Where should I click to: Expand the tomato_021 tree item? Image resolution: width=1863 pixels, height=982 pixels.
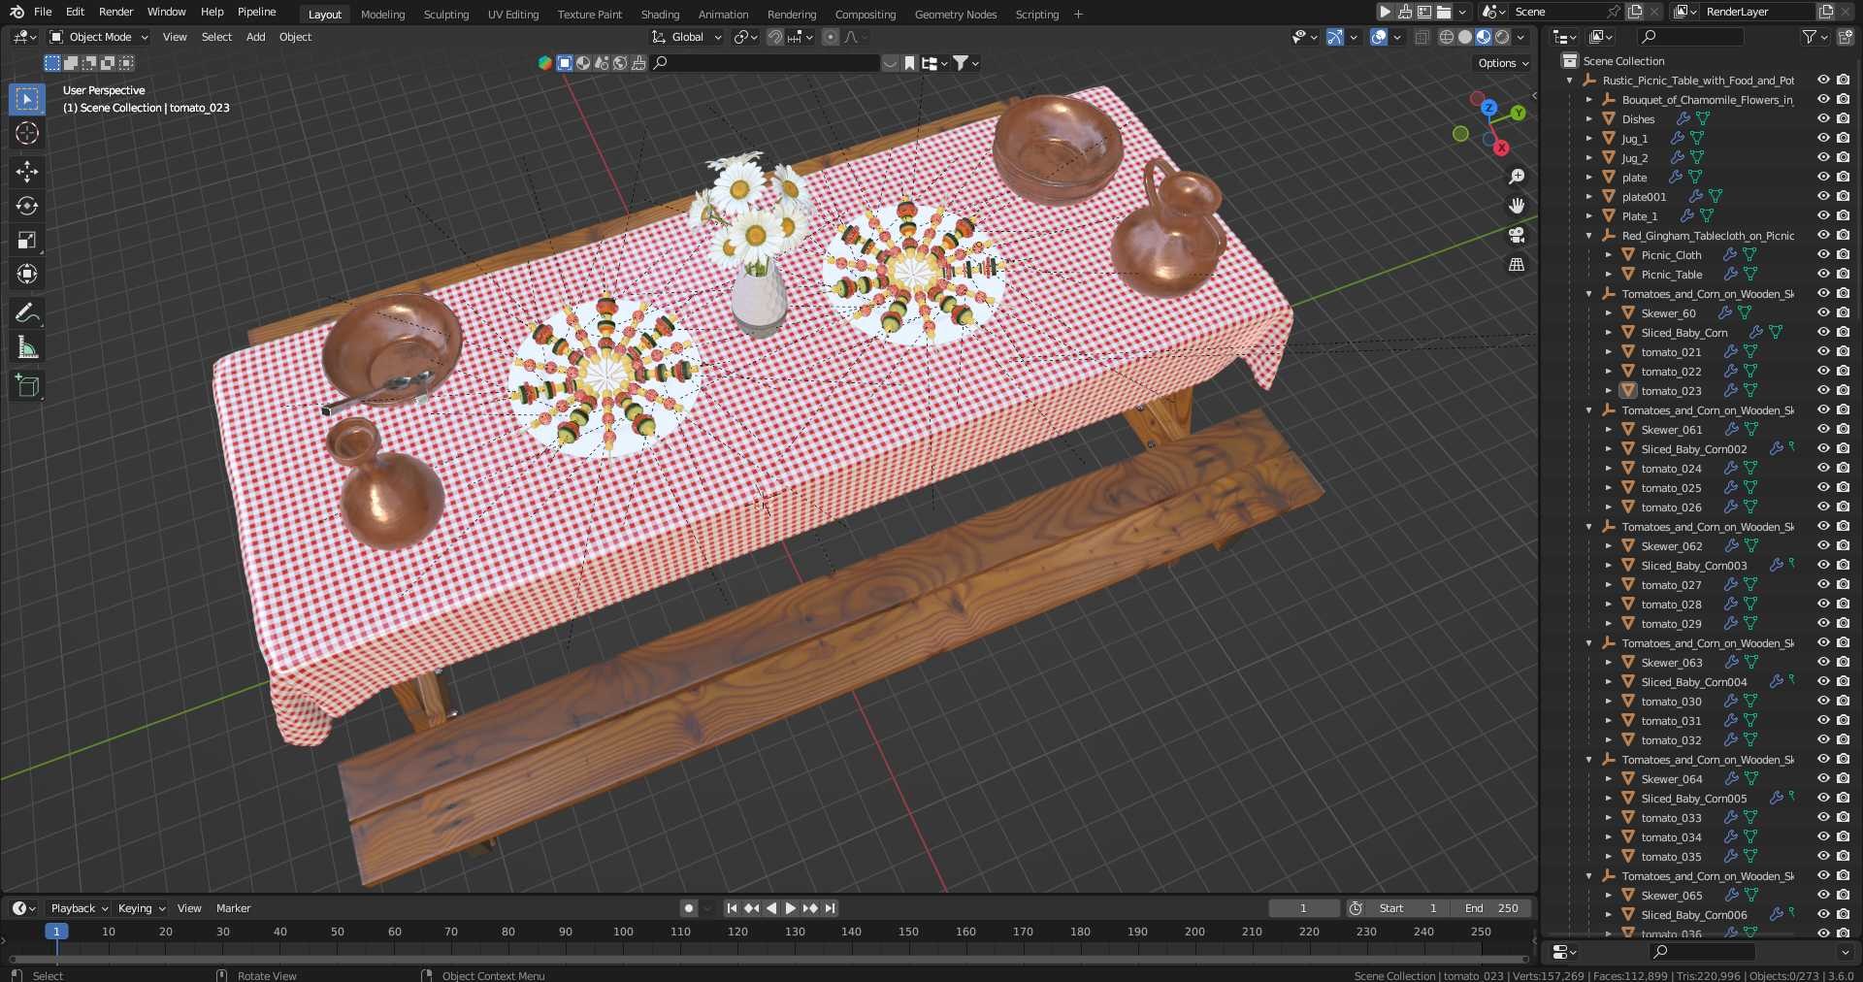click(1608, 352)
